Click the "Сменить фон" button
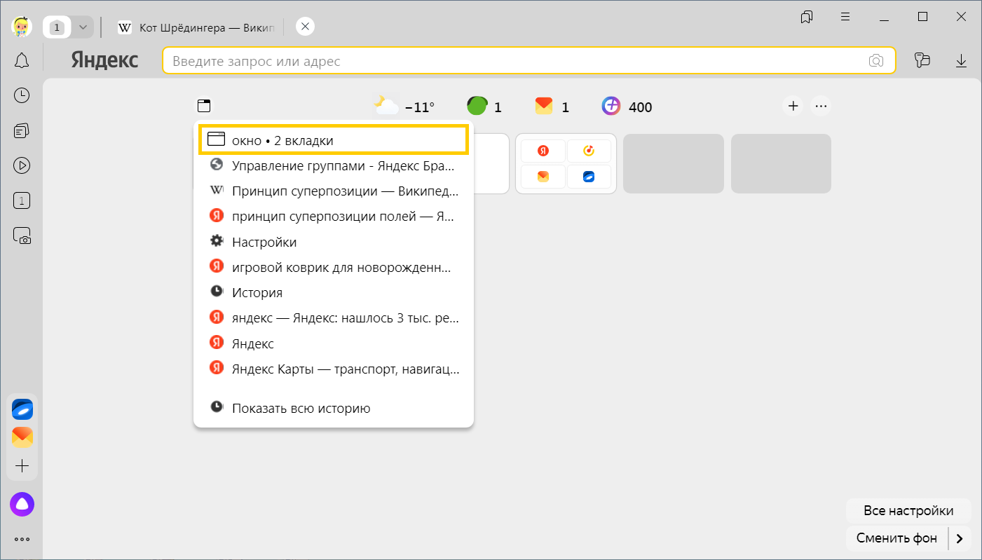 [896, 538]
